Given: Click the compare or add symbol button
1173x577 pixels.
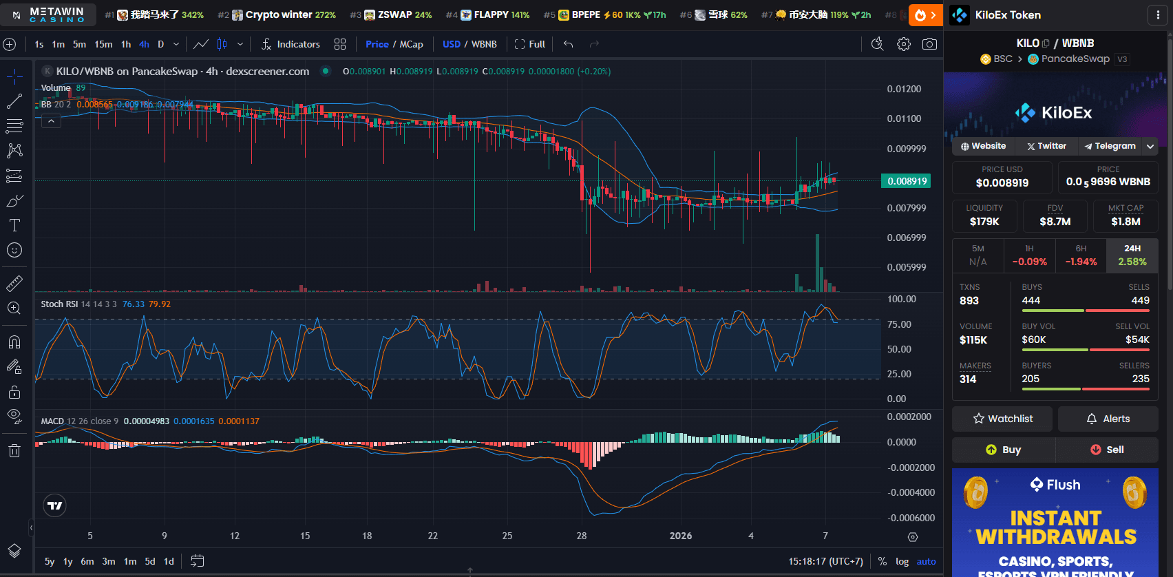Looking at the screenshot, I should [x=10, y=44].
